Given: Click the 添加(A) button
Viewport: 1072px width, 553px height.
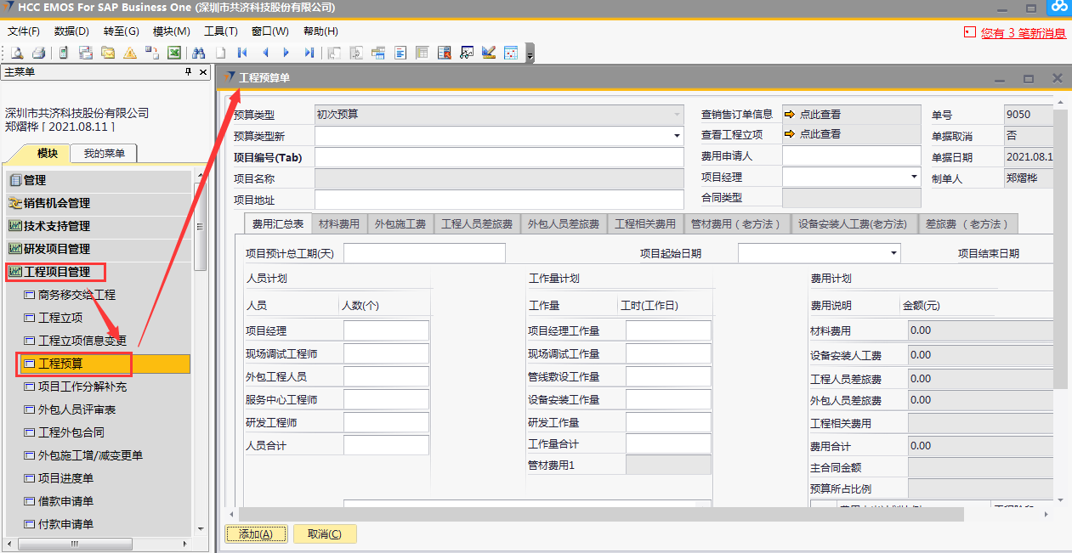Looking at the screenshot, I should 255,534.
